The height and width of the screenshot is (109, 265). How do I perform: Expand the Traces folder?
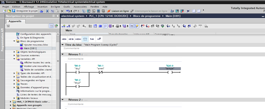pos(14,84)
